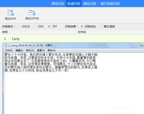Choose the 图文混排 recognition effect
Screen dimensions: 144x114
point(101,26)
